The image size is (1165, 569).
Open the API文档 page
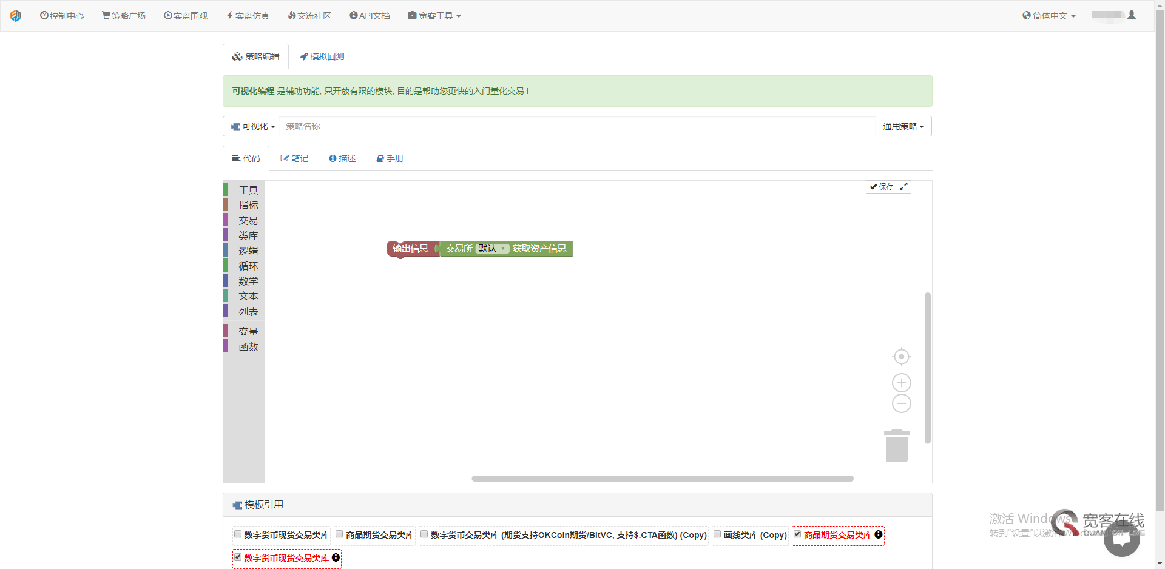[x=370, y=15]
